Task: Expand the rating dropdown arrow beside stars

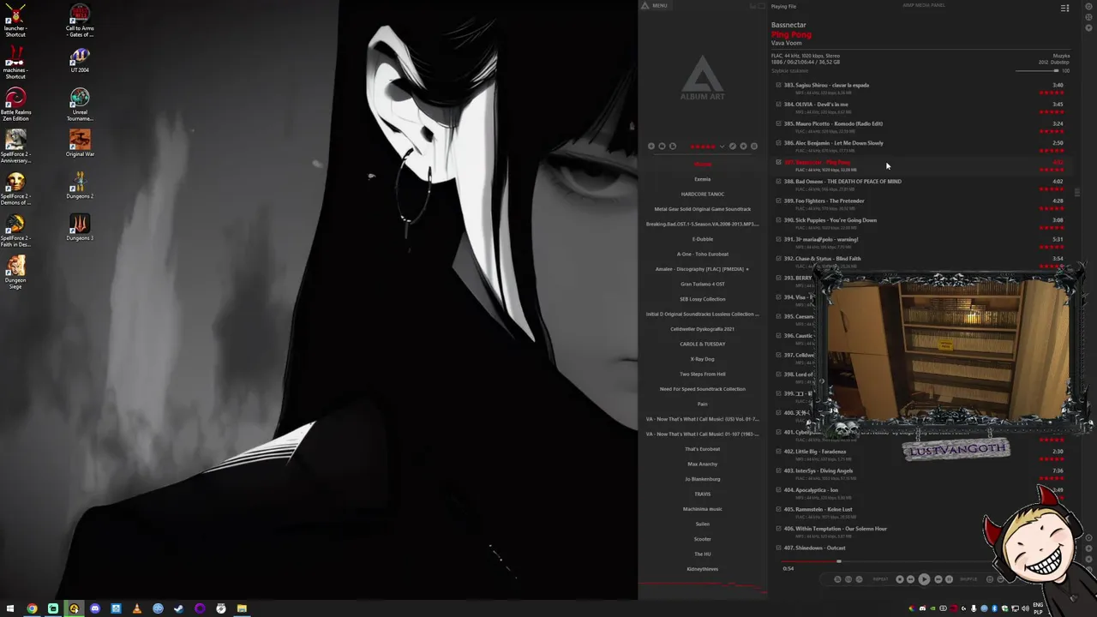Action: (722, 147)
